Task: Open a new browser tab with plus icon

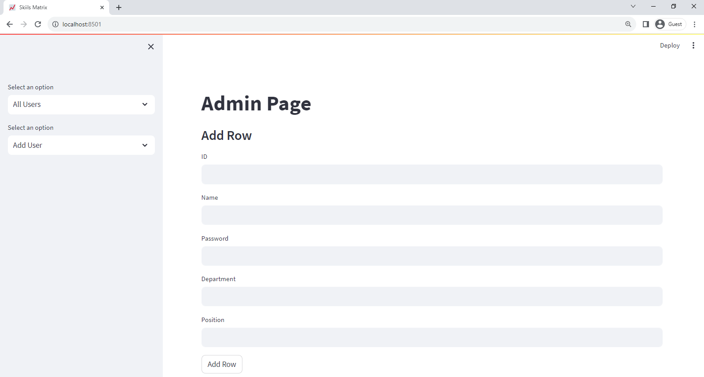Action: [x=119, y=7]
